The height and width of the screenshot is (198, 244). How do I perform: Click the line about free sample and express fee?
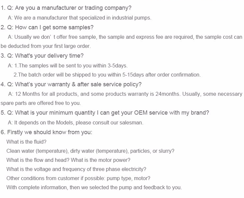pyautogui.click(x=125, y=37)
